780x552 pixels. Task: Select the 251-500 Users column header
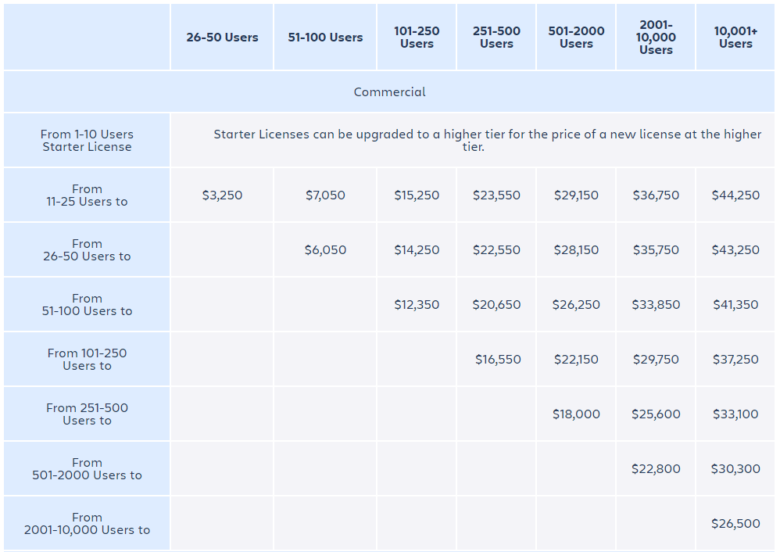(x=496, y=38)
